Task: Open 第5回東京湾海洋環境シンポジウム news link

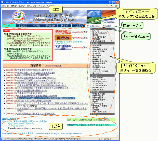Action: [x=40, y=83]
